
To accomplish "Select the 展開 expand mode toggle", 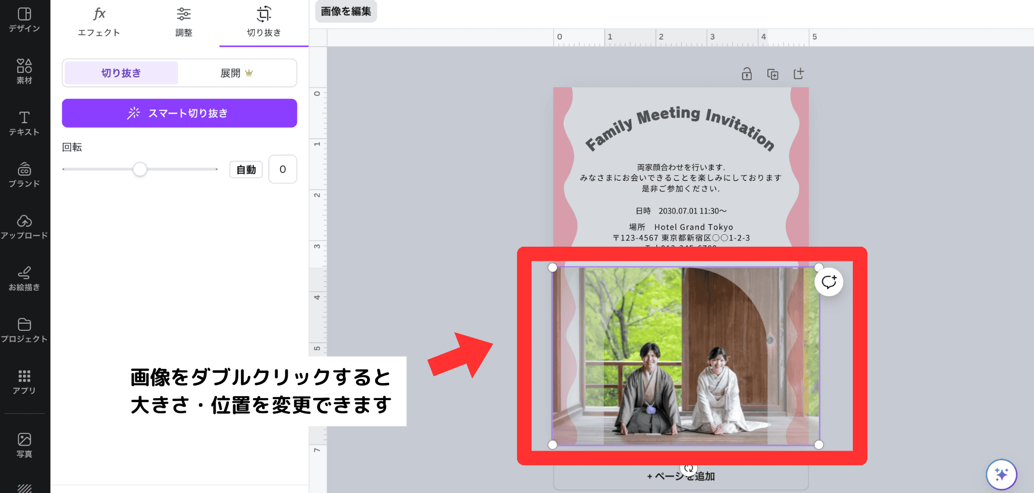I will [237, 73].
